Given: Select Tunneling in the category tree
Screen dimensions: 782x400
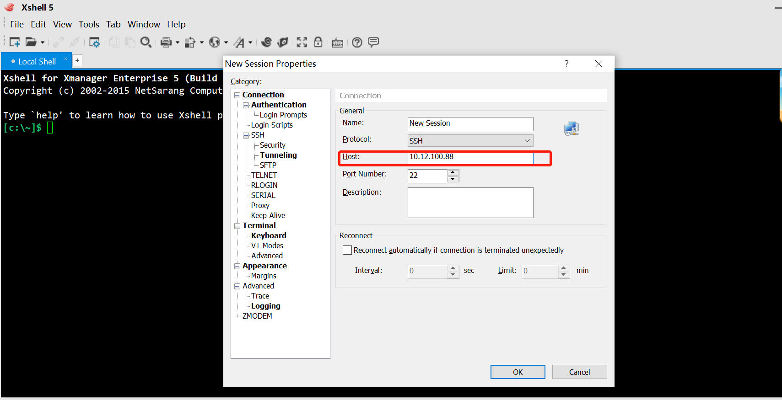Looking at the screenshot, I should point(278,155).
